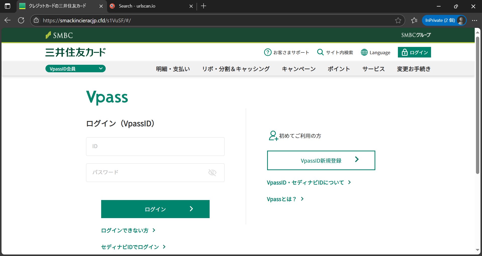Click the new-user person icon beside 初めてご利用の方

click(273, 136)
